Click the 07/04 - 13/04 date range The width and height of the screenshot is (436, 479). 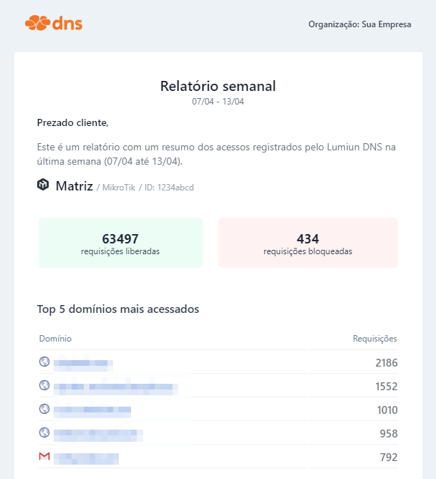click(218, 102)
